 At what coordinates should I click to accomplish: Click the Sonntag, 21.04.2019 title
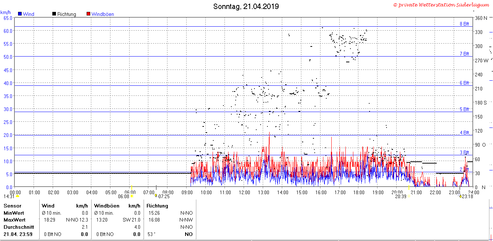point(246,6)
